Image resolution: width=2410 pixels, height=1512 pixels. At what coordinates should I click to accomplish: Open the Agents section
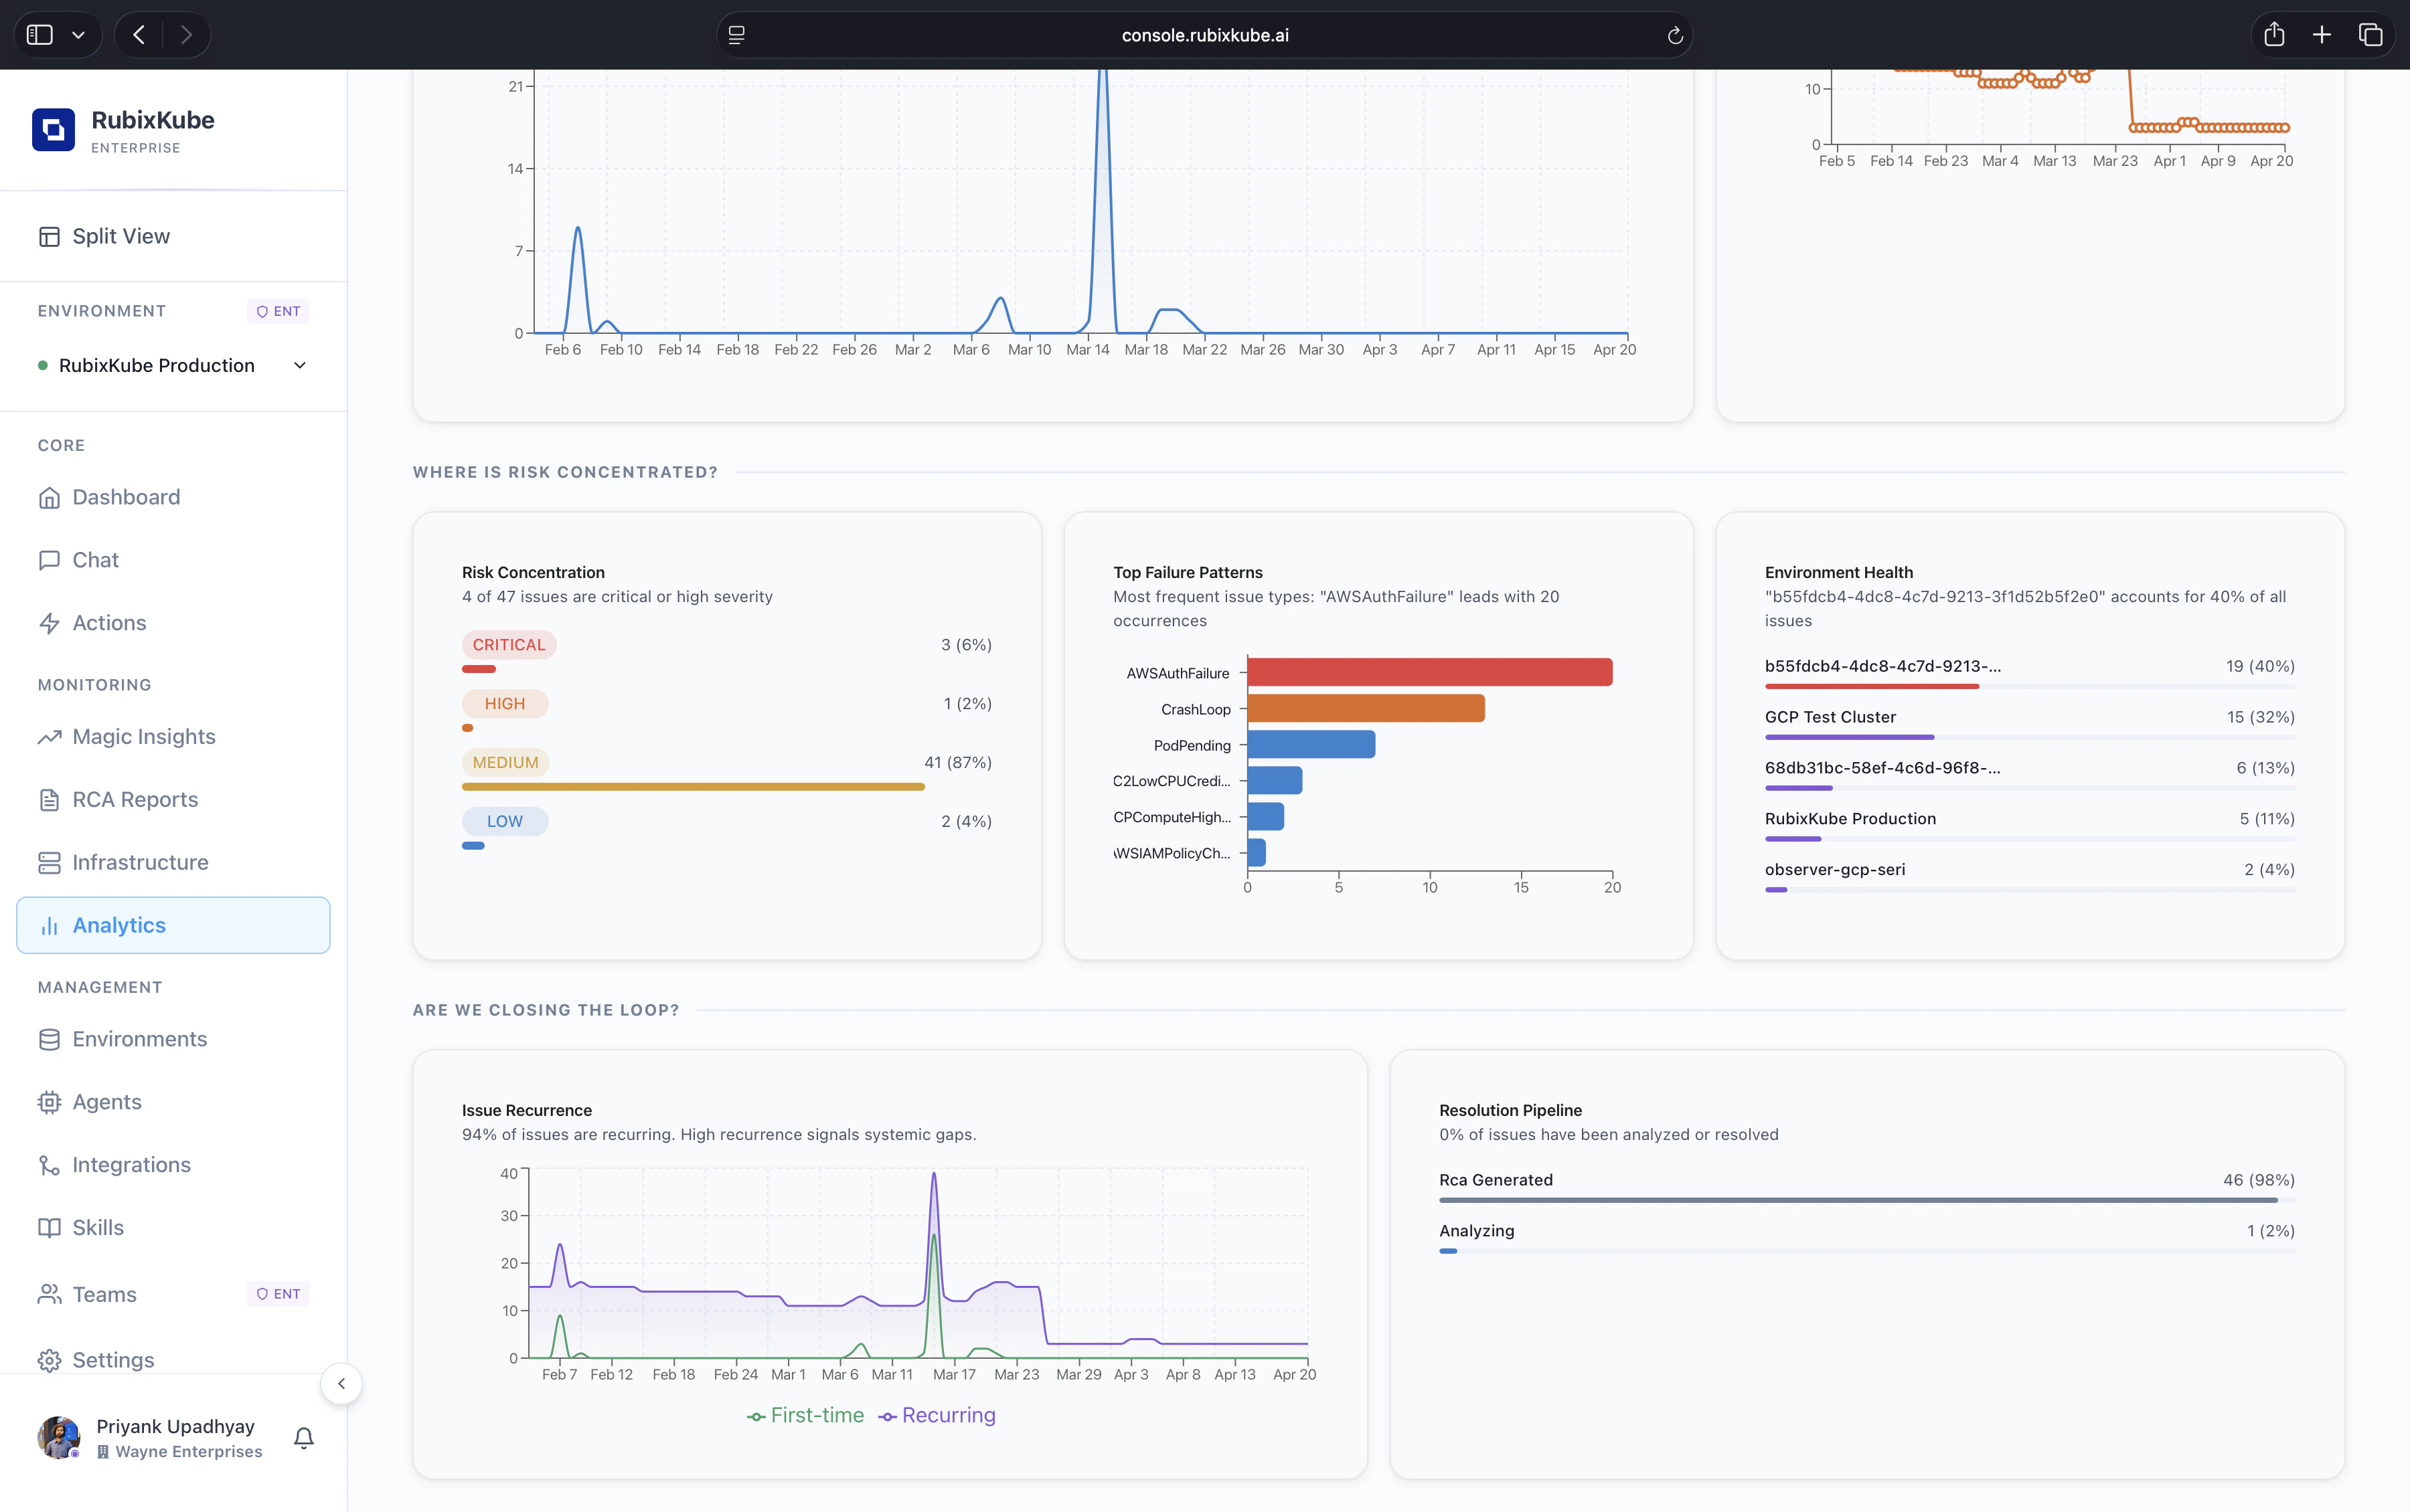coord(106,1102)
